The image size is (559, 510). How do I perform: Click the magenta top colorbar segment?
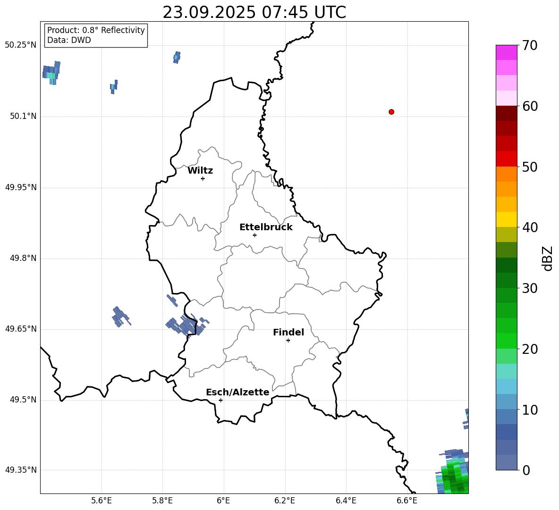(506, 52)
